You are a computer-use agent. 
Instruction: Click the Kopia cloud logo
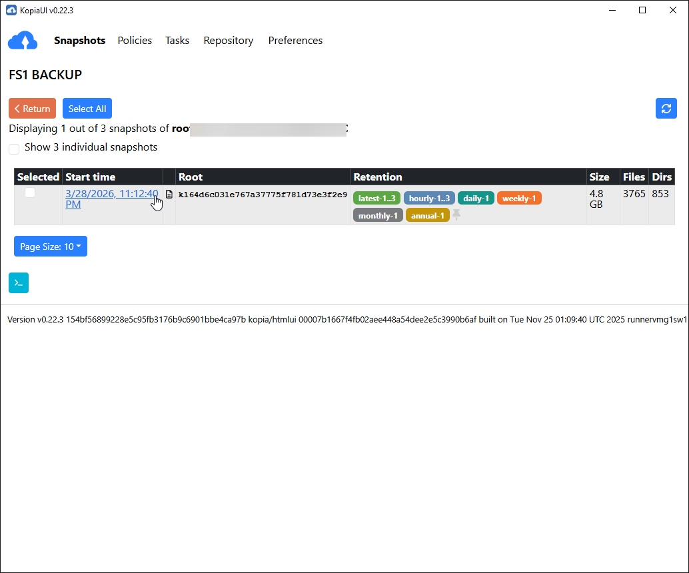pos(23,40)
